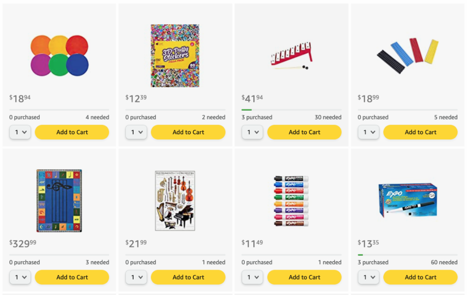The width and height of the screenshot is (467, 295).
Task: Expand quantity dropdown for the $329.99 rug
Action: (20, 277)
